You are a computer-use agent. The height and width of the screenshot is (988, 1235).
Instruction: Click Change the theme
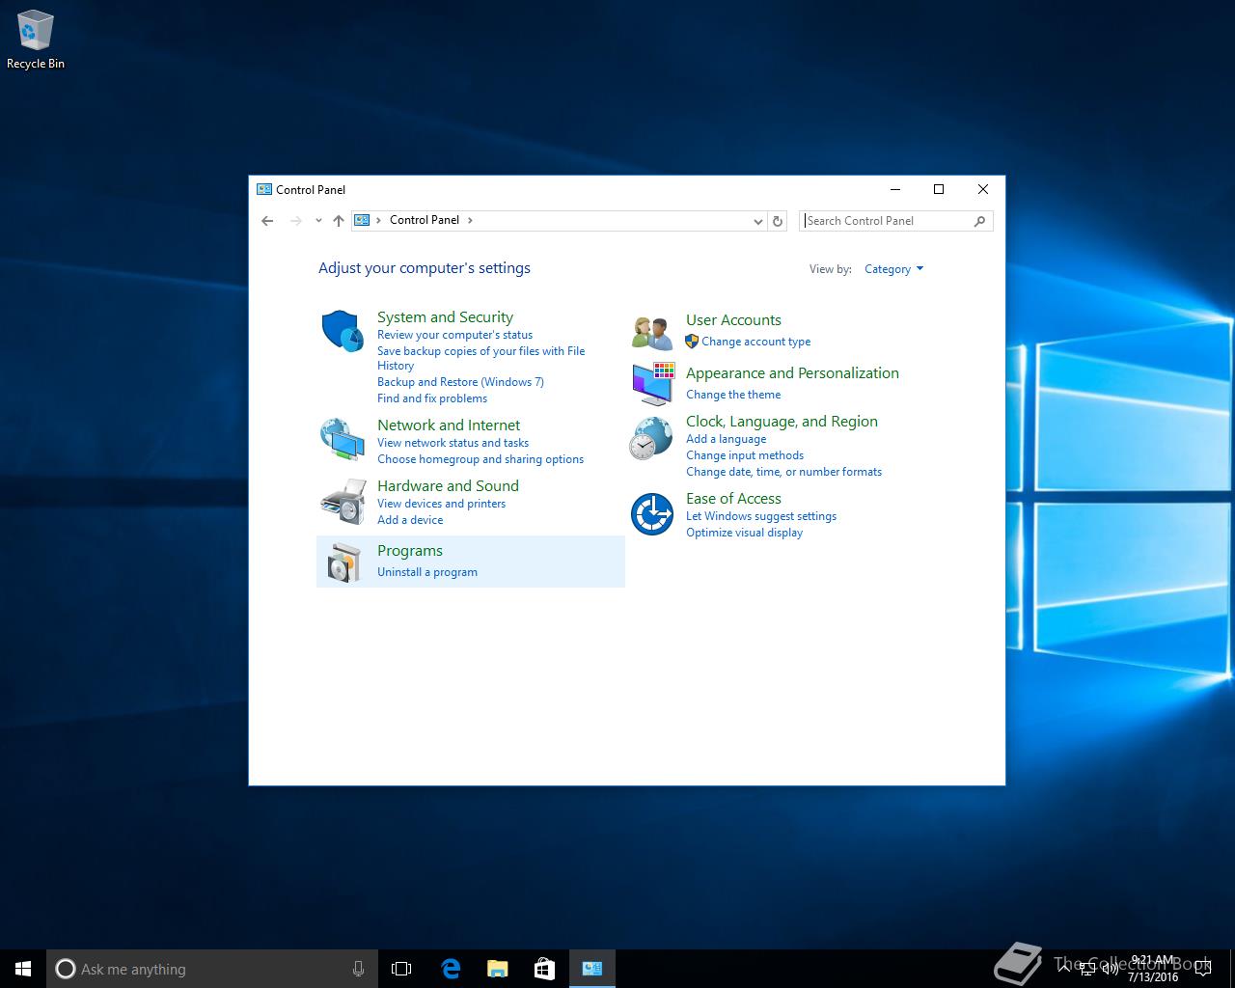pyautogui.click(x=733, y=395)
